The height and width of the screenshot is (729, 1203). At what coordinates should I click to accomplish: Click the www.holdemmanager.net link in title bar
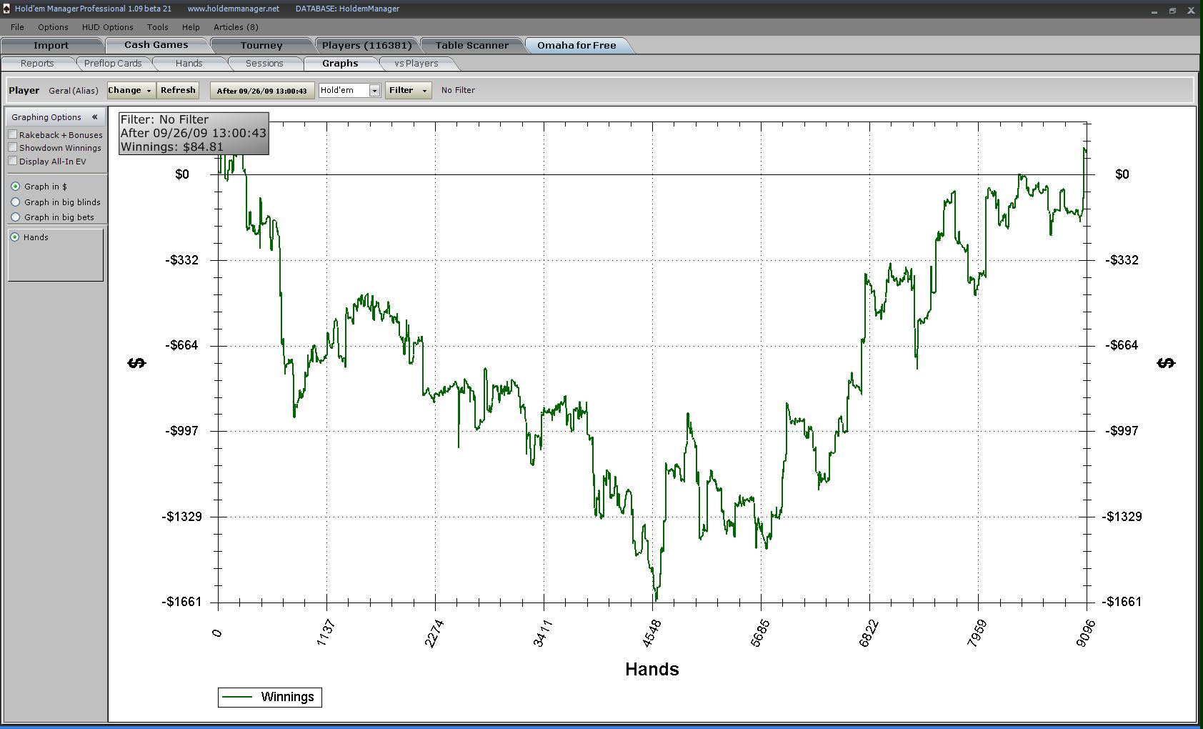(x=233, y=9)
